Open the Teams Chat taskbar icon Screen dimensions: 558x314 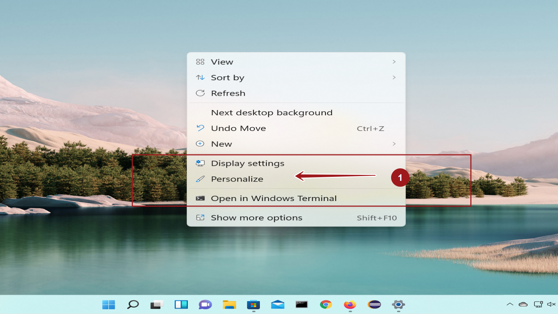tap(205, 304)
